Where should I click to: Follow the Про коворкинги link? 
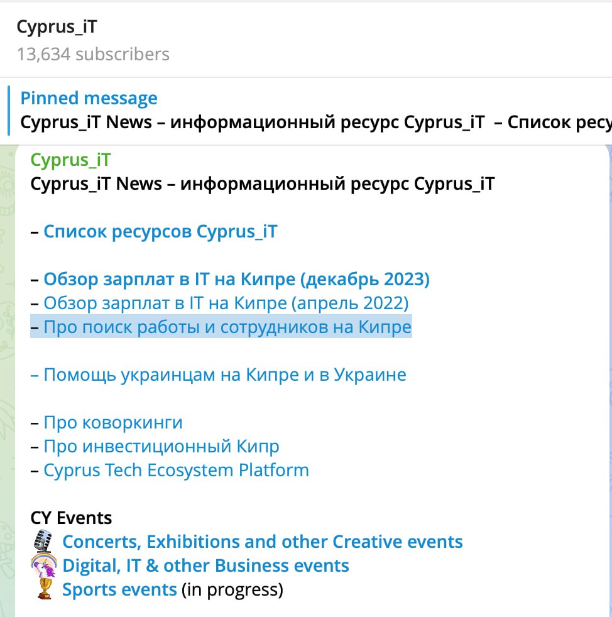coord(113,423)
